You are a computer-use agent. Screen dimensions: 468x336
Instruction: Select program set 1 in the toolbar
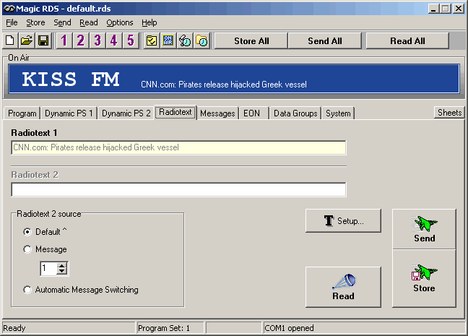pos(64,40)
